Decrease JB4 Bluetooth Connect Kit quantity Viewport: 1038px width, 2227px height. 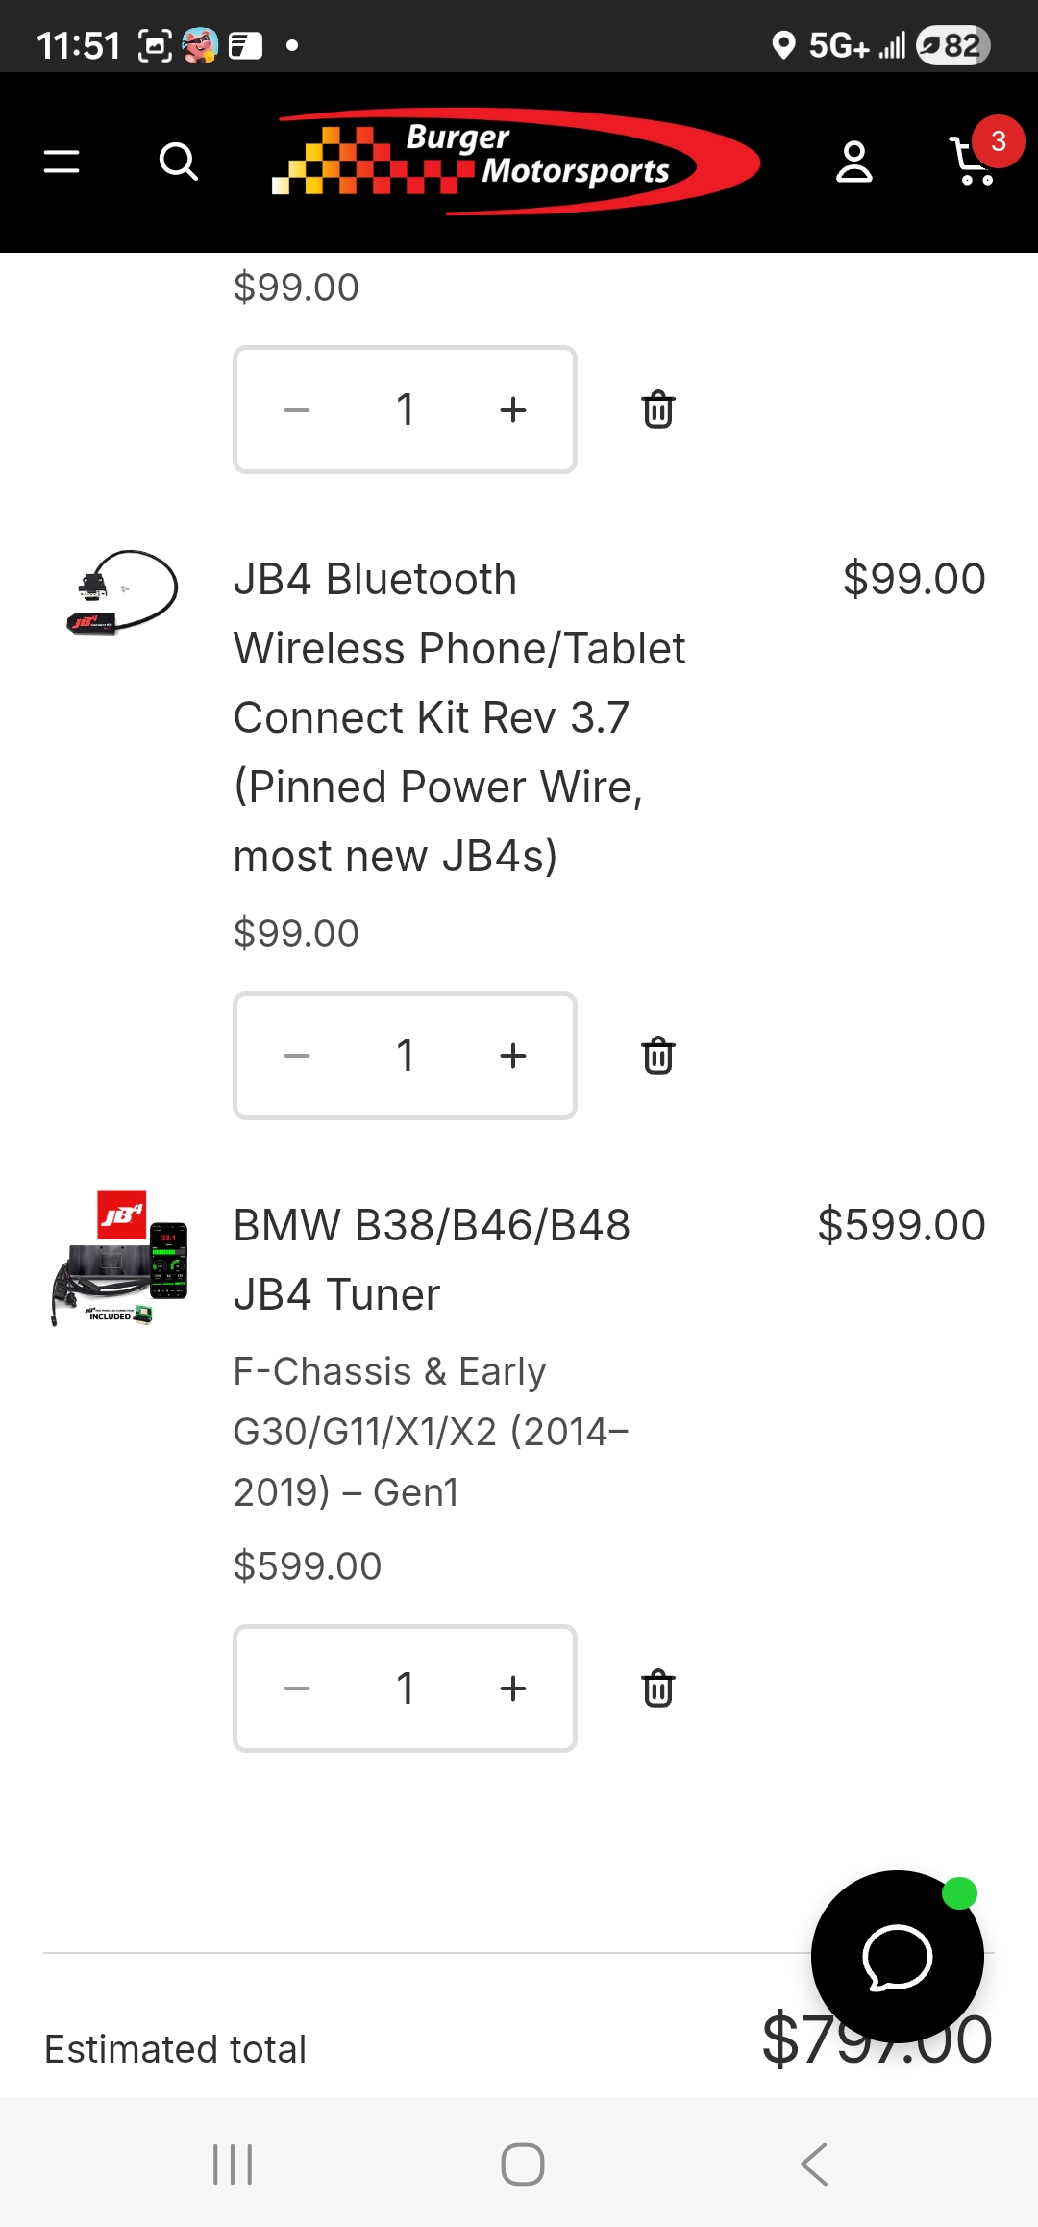(297, 1056)
